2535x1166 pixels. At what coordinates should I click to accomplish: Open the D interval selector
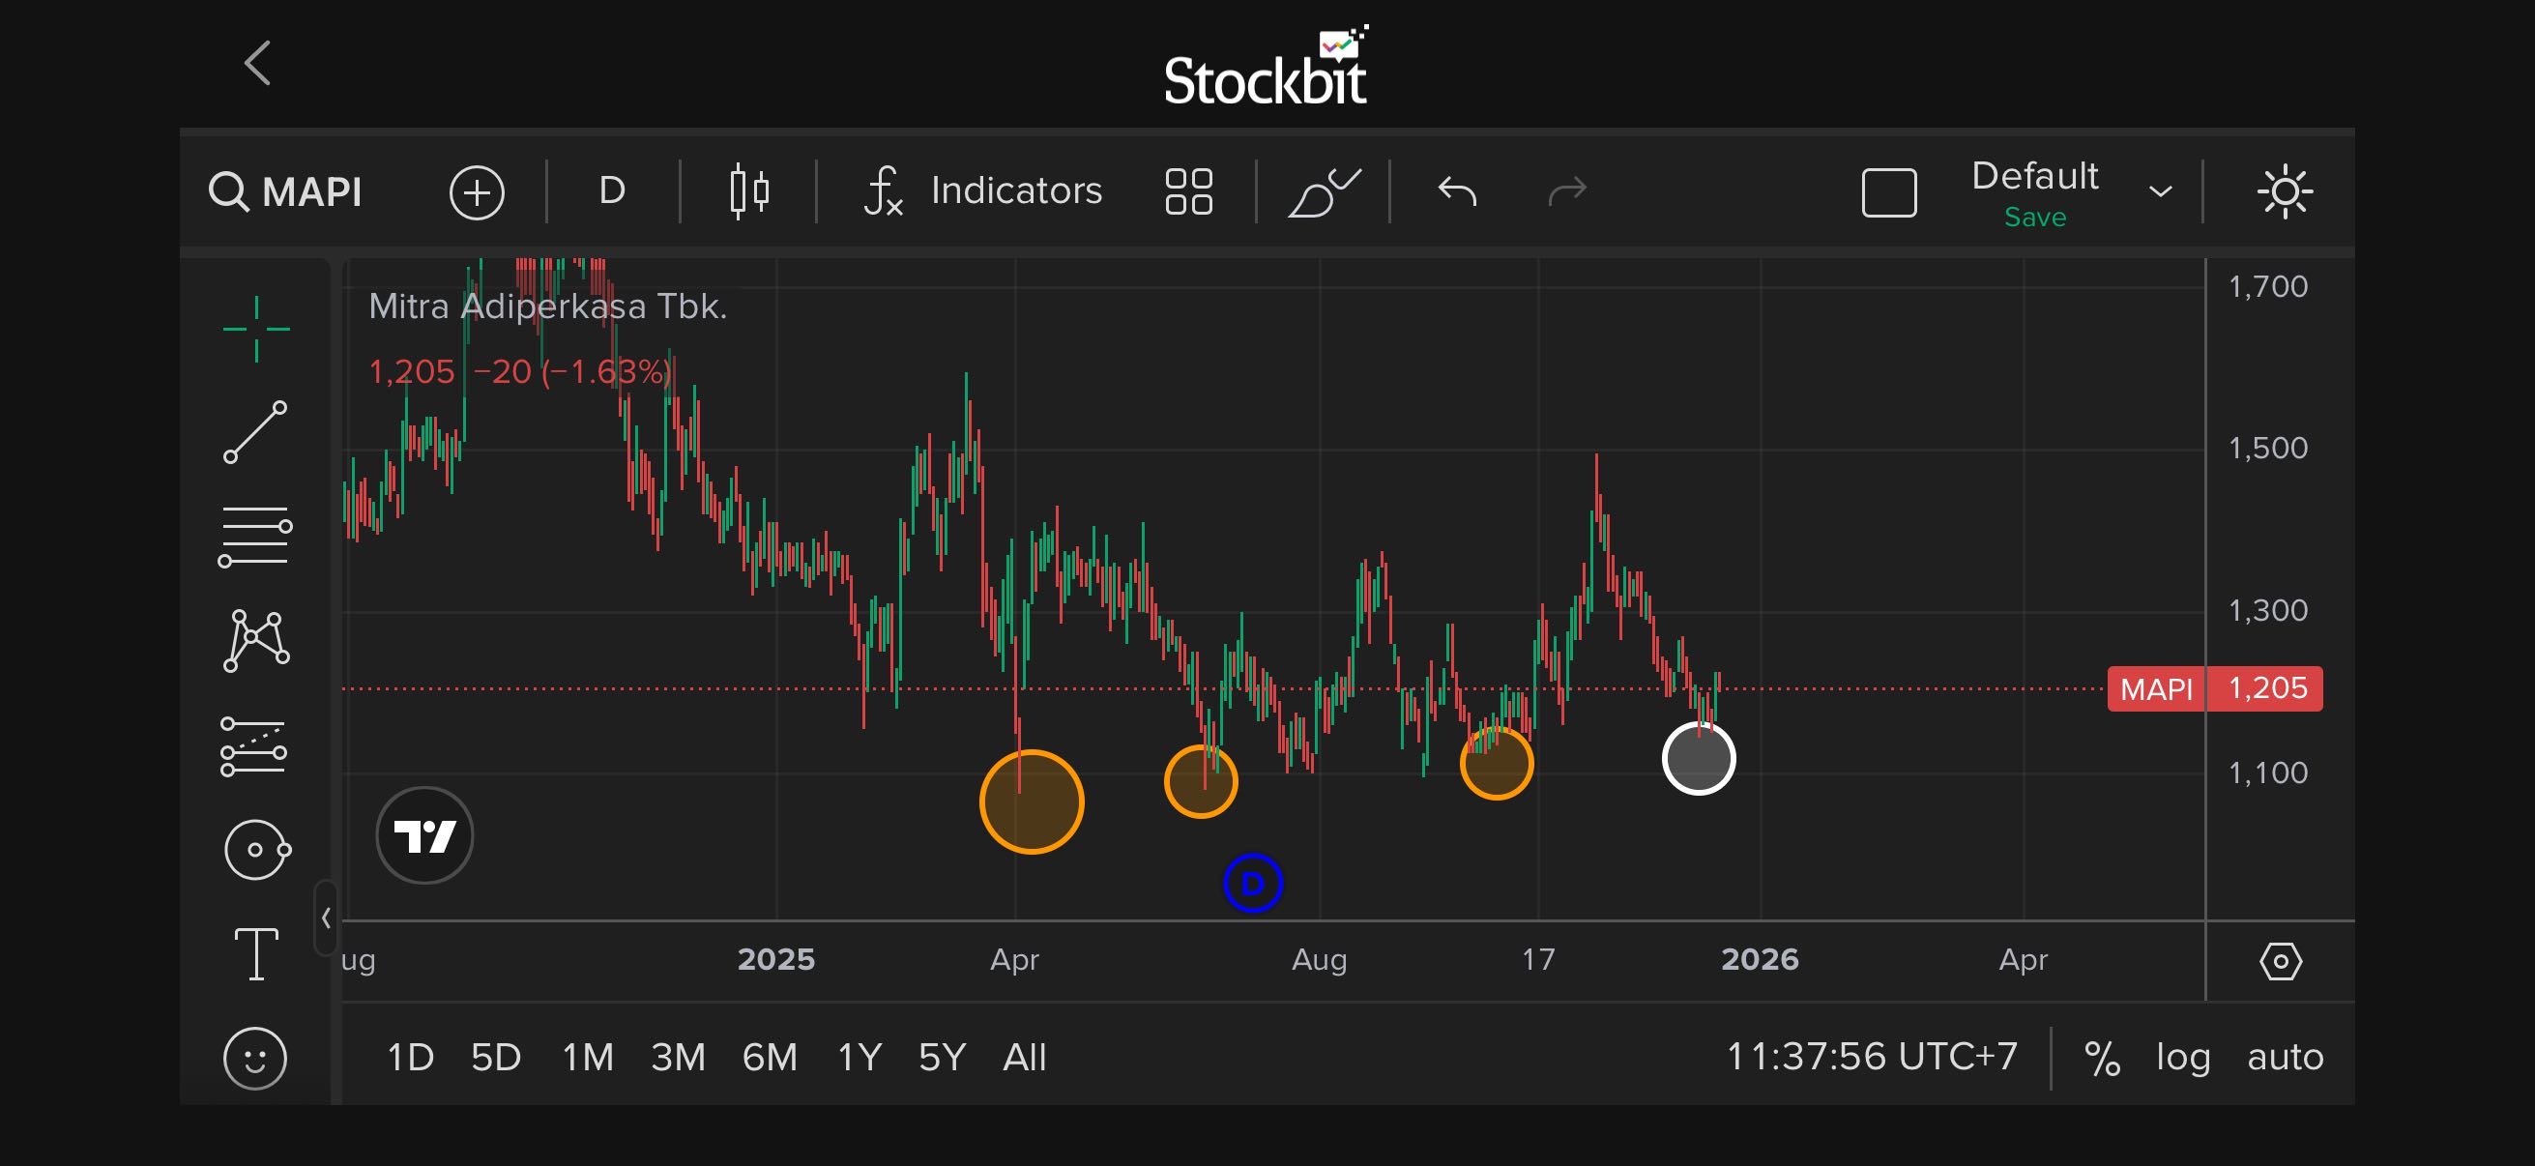(x=612, y=190)
